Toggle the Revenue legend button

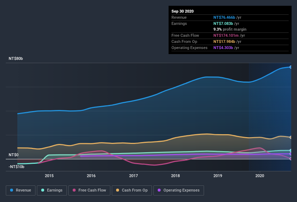tap(21, 190)
